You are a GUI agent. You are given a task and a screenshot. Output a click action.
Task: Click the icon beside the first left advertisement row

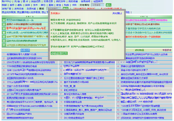(4, 20)
